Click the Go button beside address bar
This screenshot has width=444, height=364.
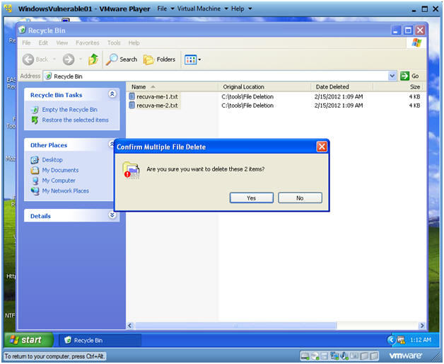tap(410, 76)
